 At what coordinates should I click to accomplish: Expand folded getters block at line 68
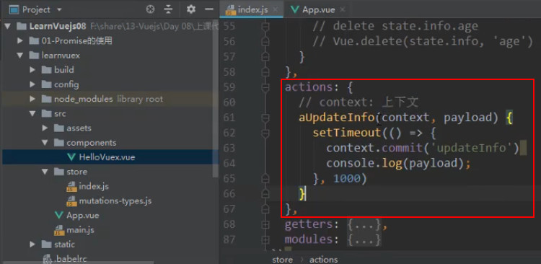tap(265, 224)
